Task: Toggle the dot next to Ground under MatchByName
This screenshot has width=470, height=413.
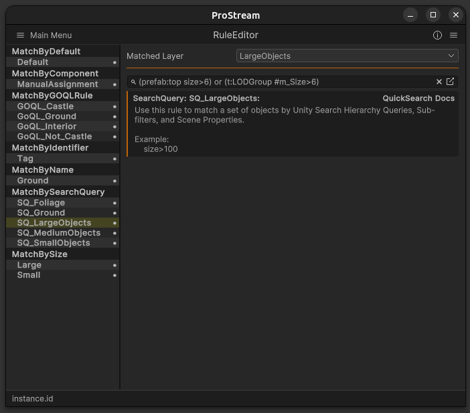Action: 114,181
